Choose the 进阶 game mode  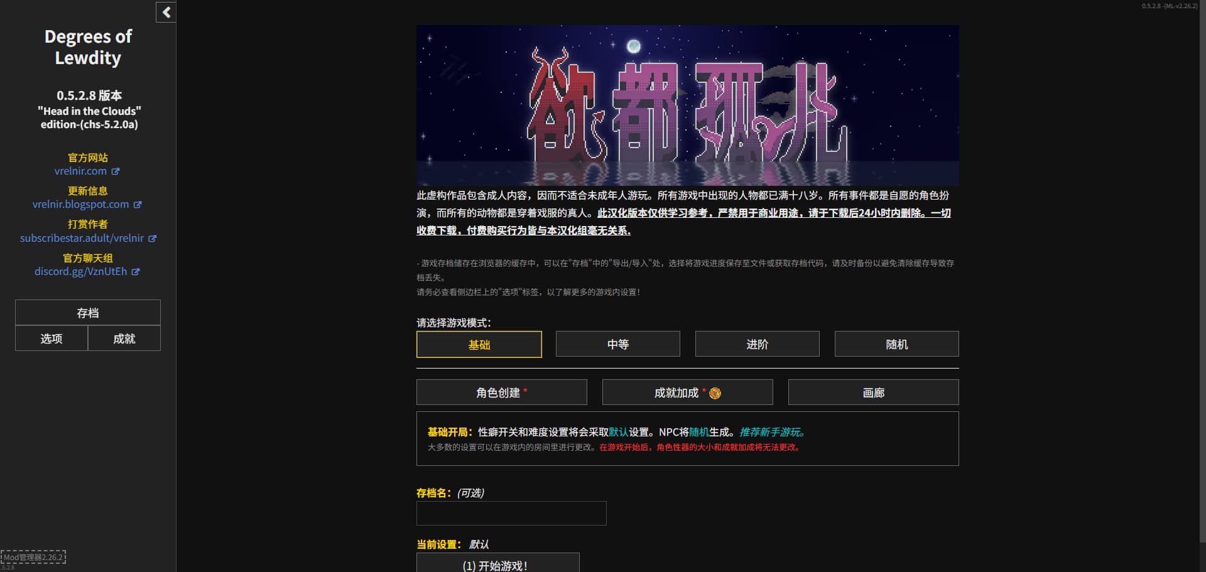[757, 344]
